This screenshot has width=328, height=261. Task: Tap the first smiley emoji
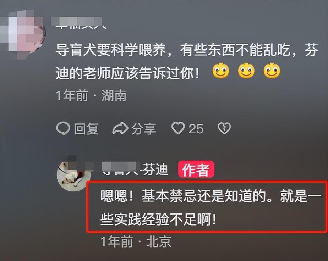pos(221,71)
